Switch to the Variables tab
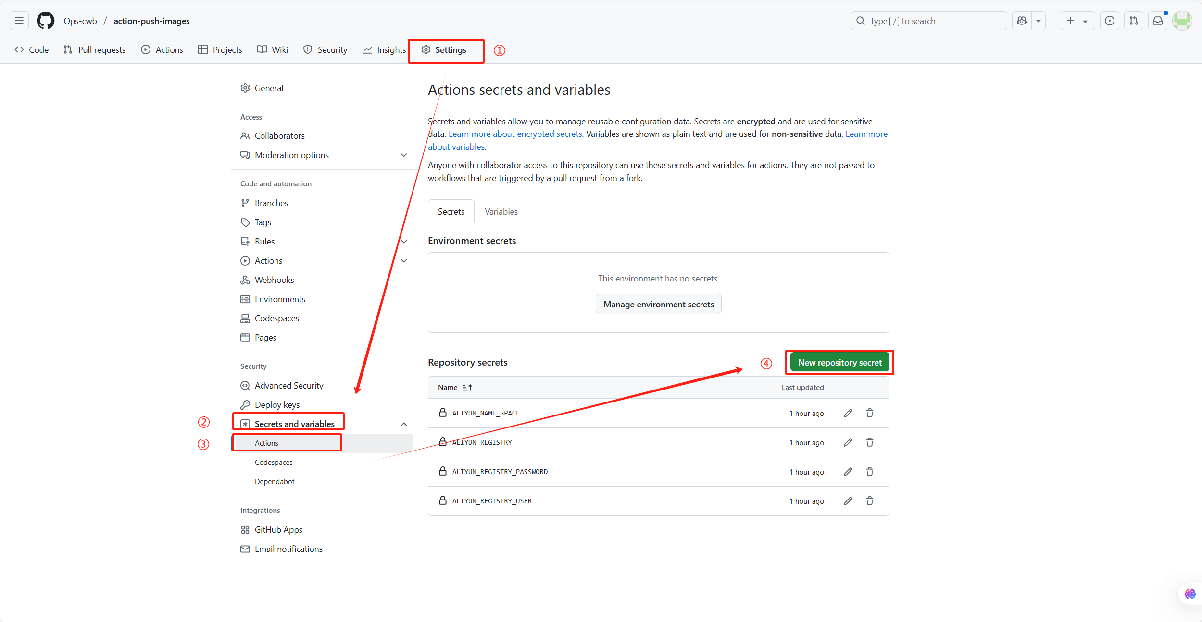This screenshot has width=1202, height=622. tap(501, 212)
